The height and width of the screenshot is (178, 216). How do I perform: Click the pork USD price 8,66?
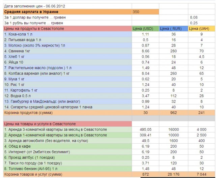145,51
